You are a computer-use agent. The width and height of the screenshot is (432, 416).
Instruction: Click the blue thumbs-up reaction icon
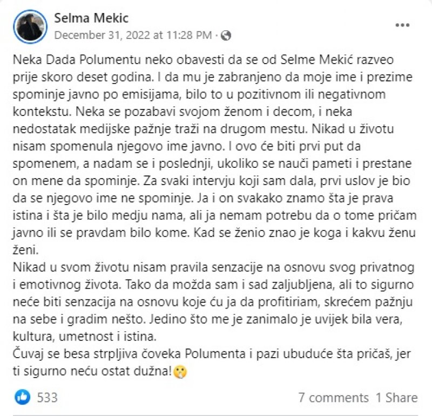click(x=23, y=398)
